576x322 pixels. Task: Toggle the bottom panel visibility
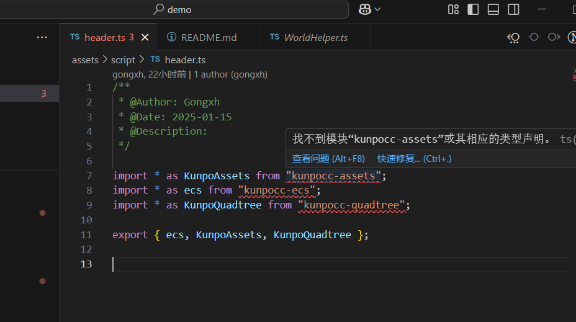point(493,9)
